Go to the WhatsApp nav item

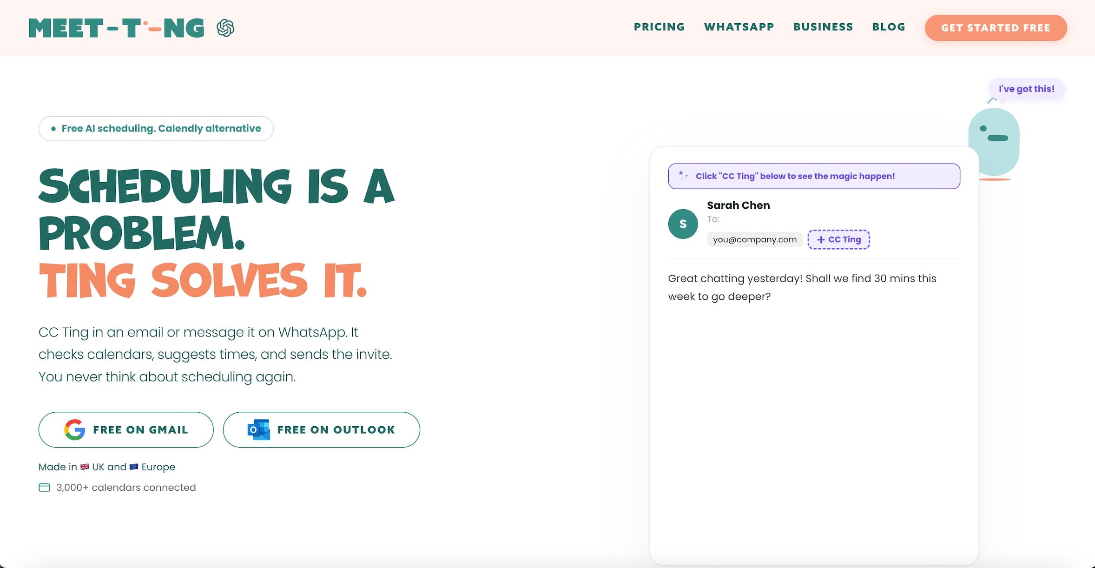pyautogui.click(x=739, y=27)
